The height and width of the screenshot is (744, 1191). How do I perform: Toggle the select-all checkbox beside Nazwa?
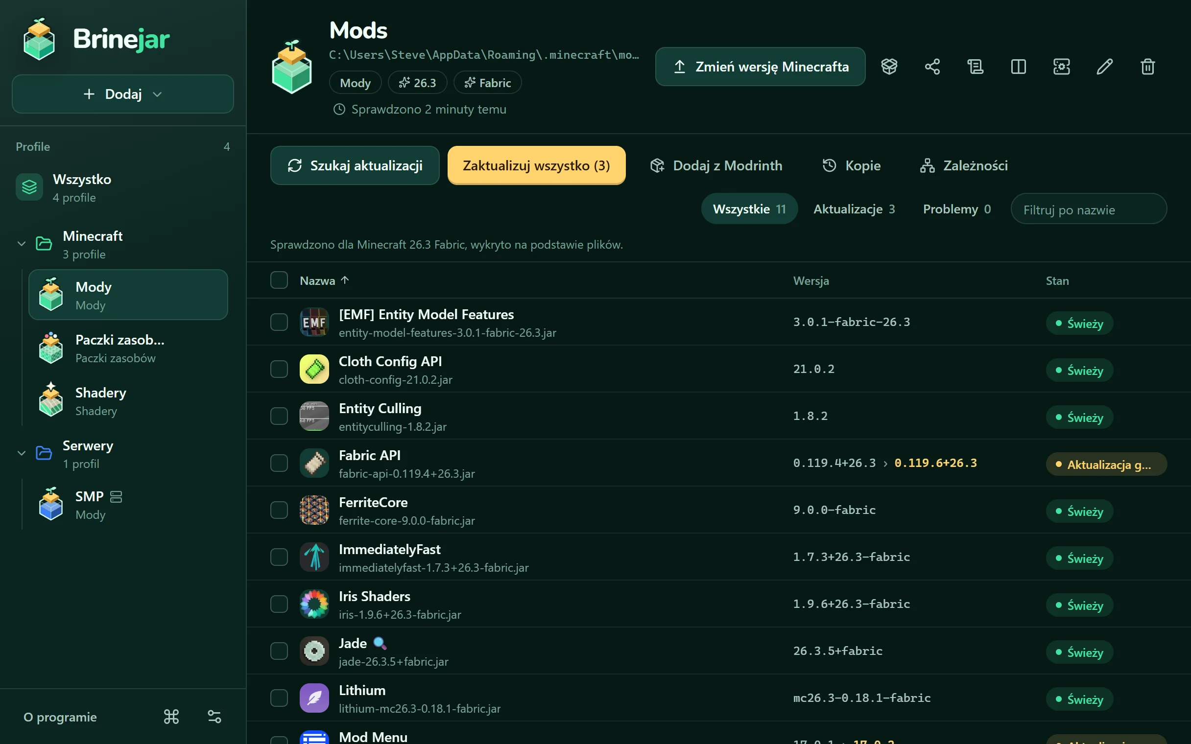279,280
